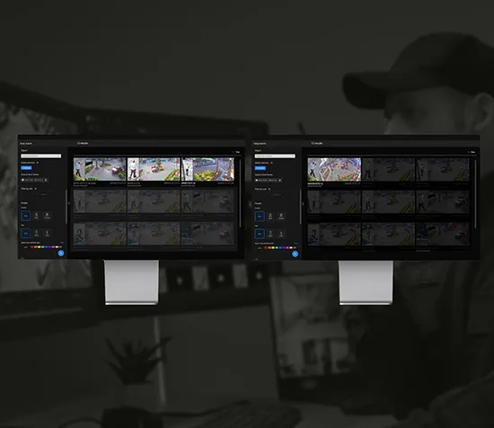Open the Object dropdown on left monitor

pyautogui.click(x=41, y=156)
